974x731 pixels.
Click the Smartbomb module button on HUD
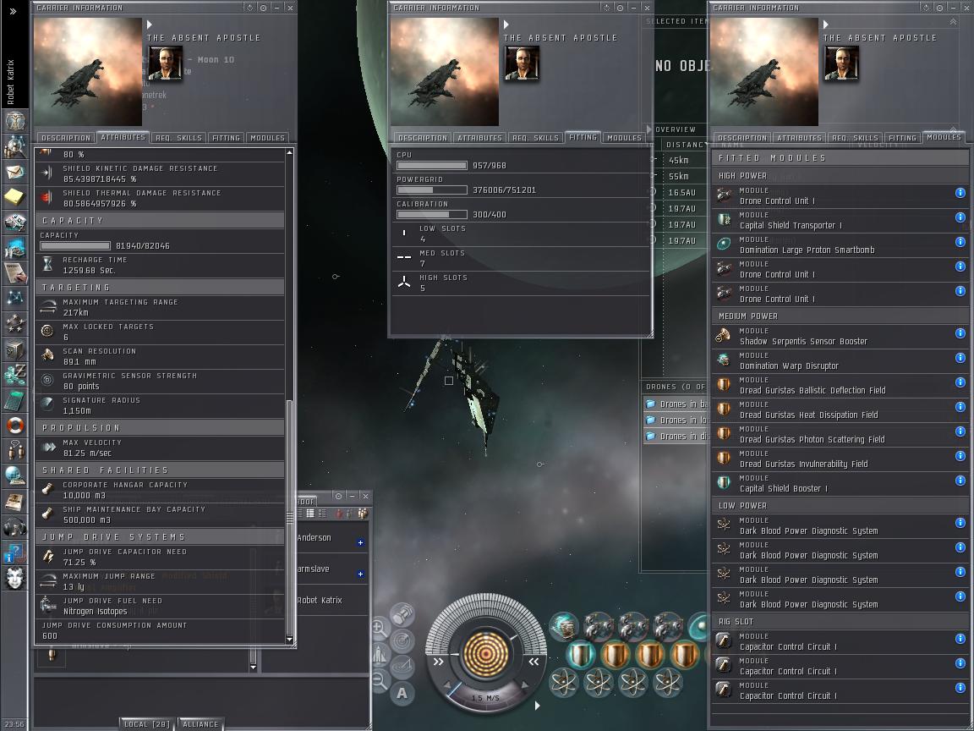point(700,627)
